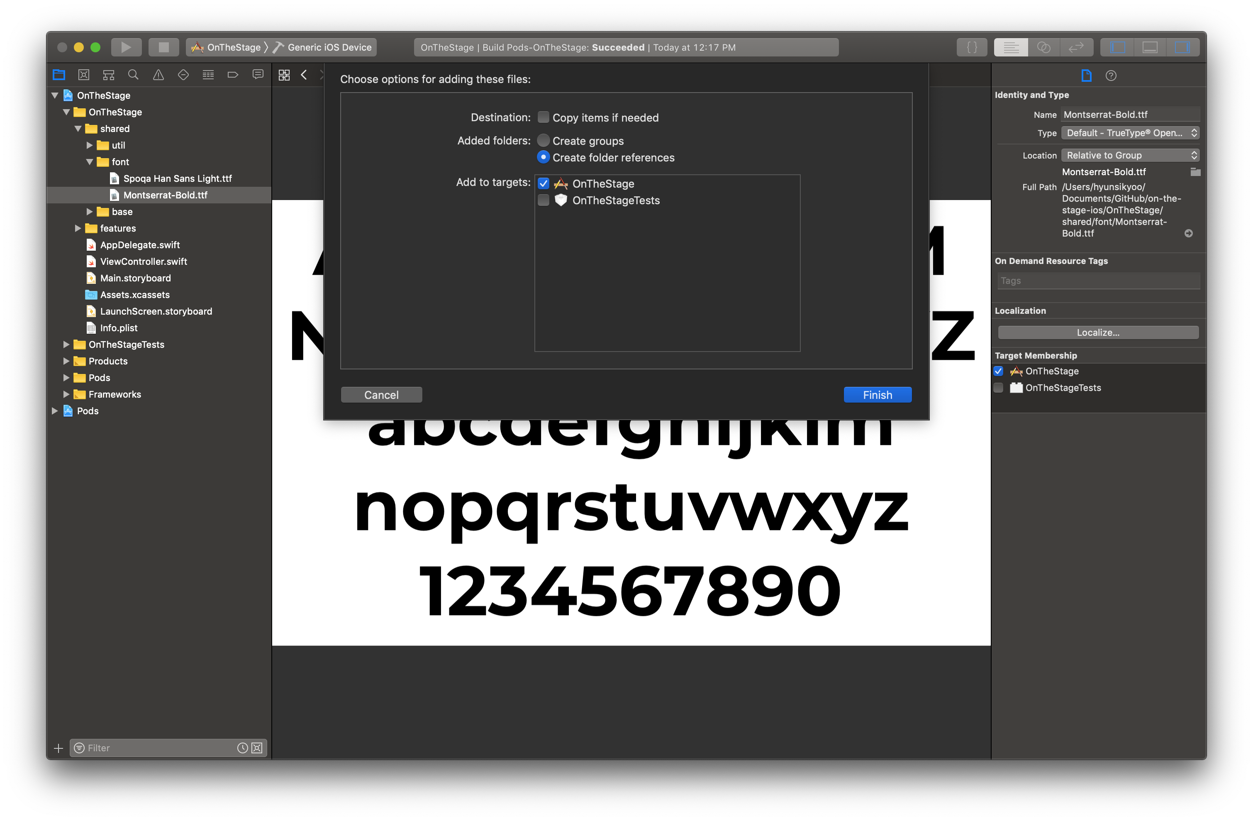
Task: Open the Issue navigator warning icon
Action: [x=158, y=75]
